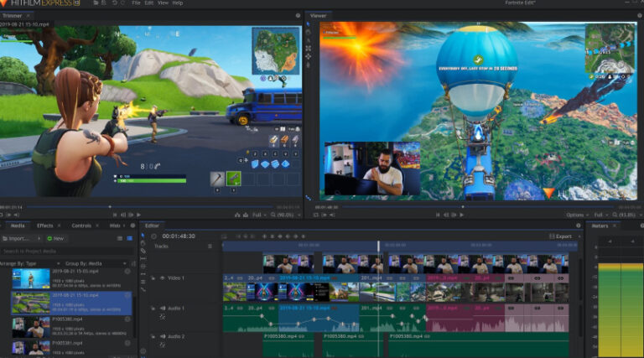Open the Viewer Options dropdown
This screenshot has width=644, height=358.
[x=577, y=215]
